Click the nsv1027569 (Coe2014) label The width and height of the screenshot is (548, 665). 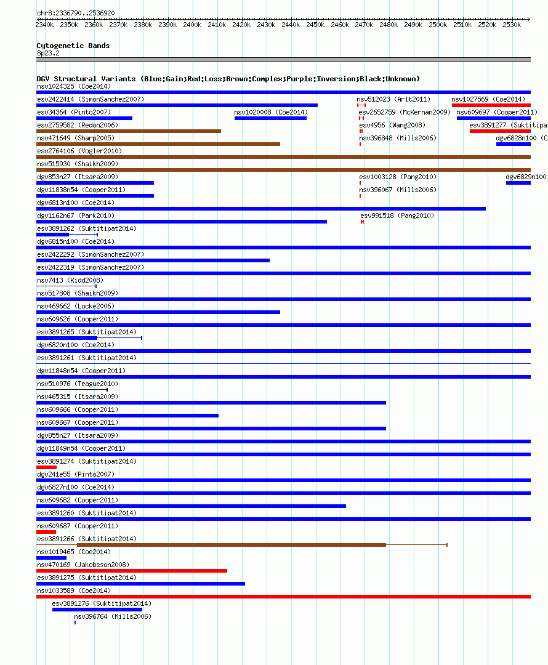[489, 99]
